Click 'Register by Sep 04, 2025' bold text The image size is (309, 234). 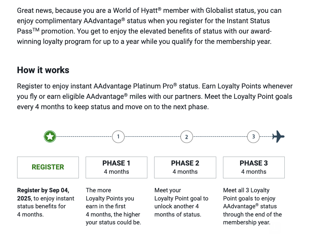click(x=43, y=194)
